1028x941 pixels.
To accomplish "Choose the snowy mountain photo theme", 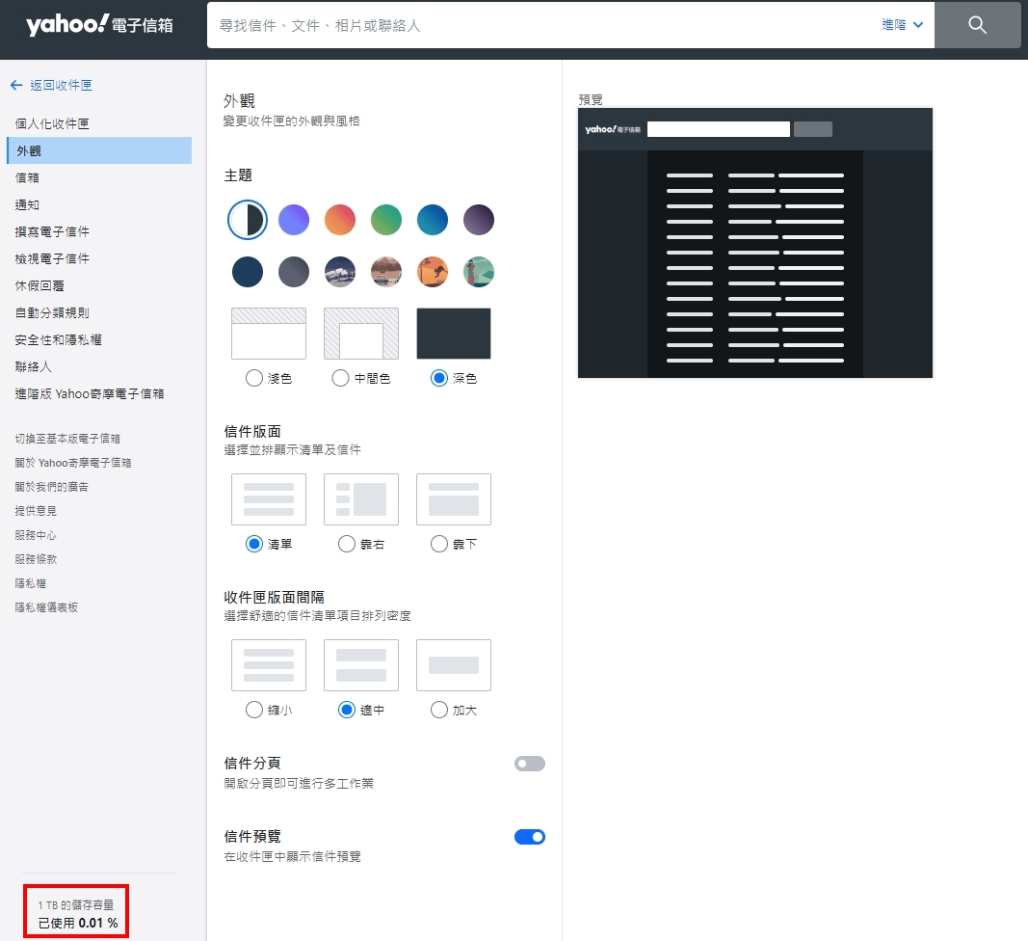I will 340,271.
